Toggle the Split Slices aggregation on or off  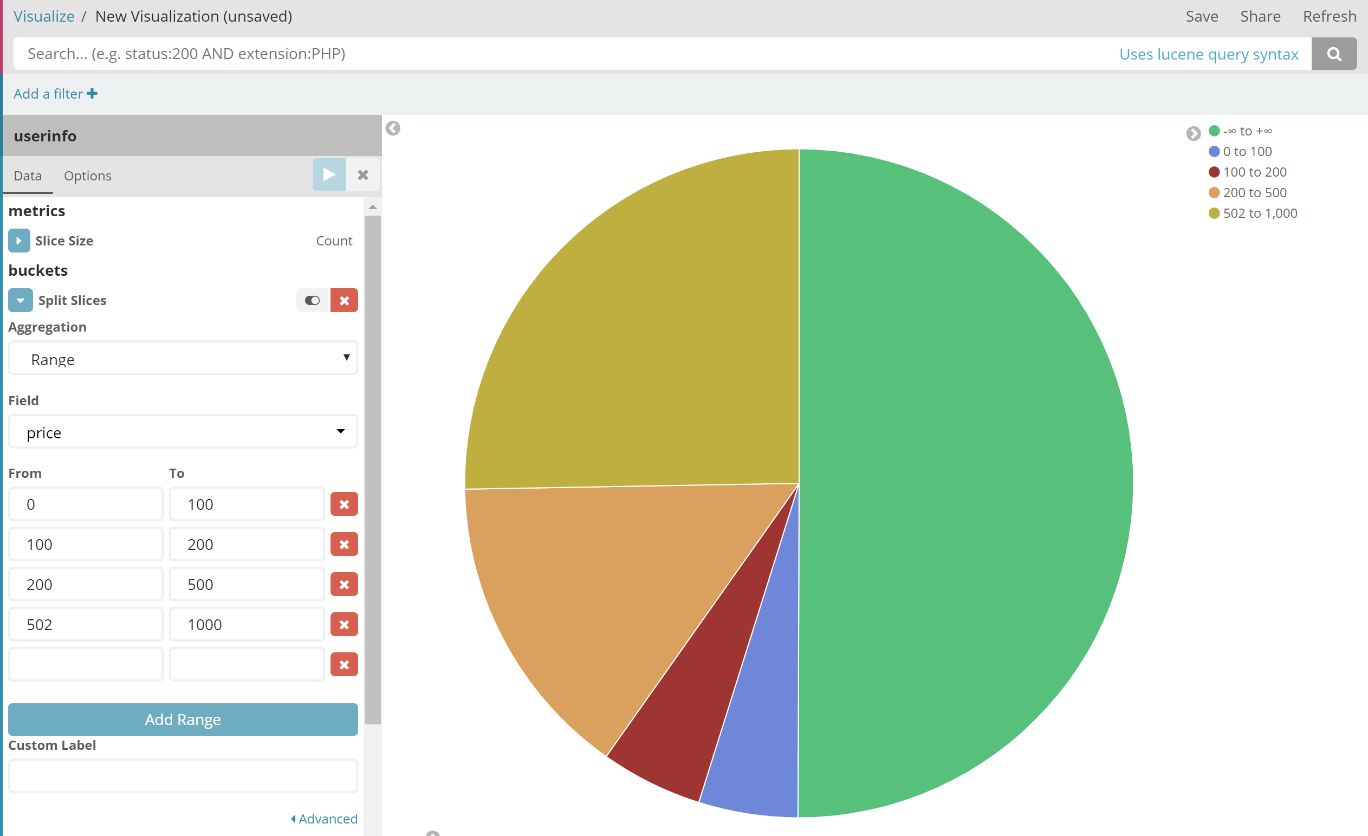click(x=313, y=300)
